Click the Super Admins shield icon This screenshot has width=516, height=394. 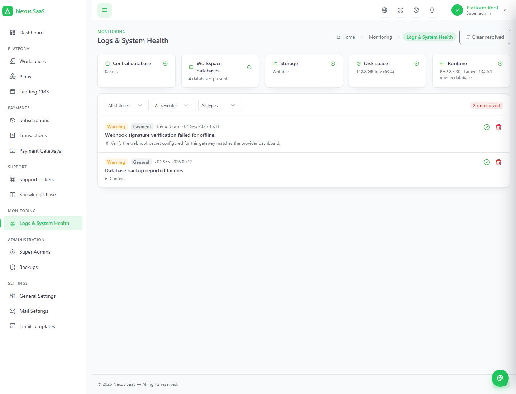pos(13,252)
